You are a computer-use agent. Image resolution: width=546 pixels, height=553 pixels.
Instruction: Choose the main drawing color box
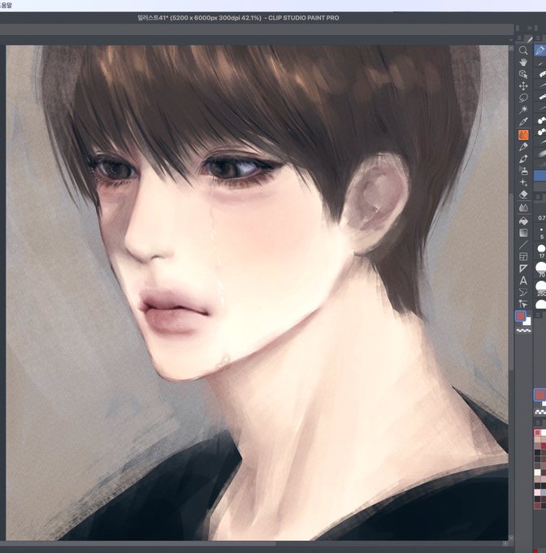click(520, 316)
